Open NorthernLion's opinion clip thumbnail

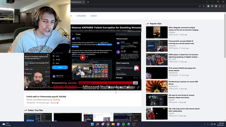[157, 86]
